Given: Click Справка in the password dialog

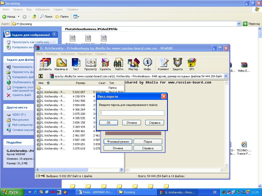Looking at the screenshot, I should [155, 123].
